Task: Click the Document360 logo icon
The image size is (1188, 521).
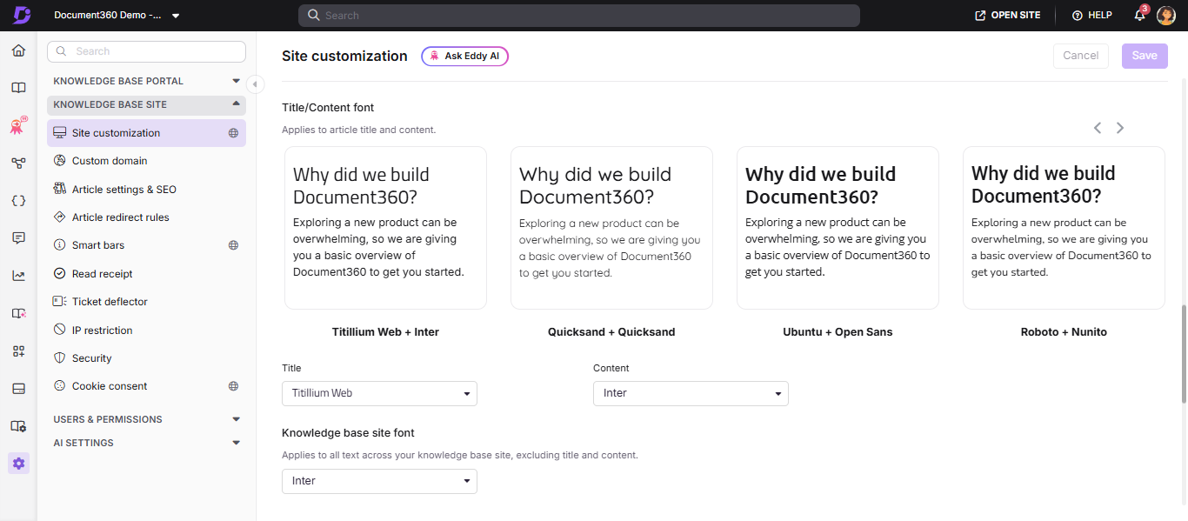Action: coord(22,16)
